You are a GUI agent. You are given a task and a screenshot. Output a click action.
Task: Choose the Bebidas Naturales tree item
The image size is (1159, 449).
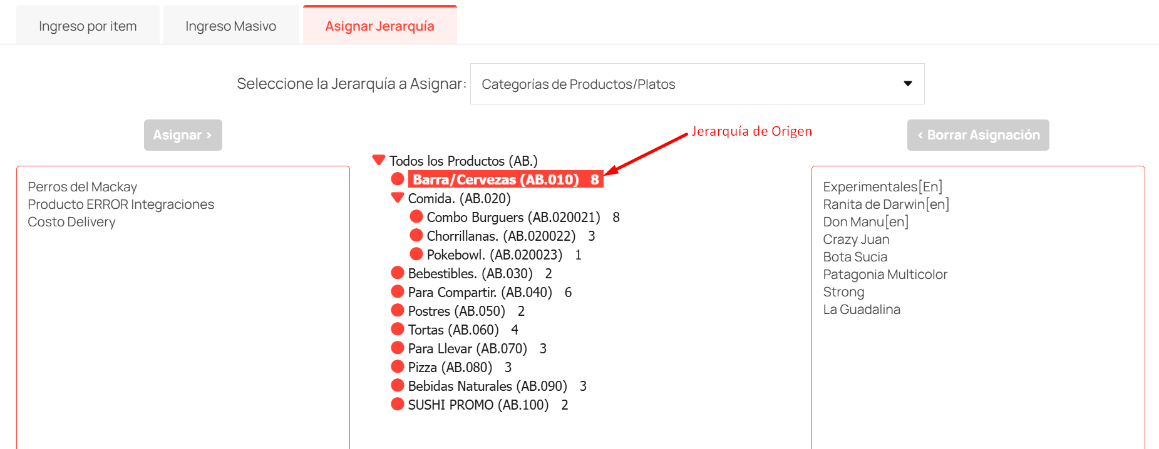[x=487, y=386]
